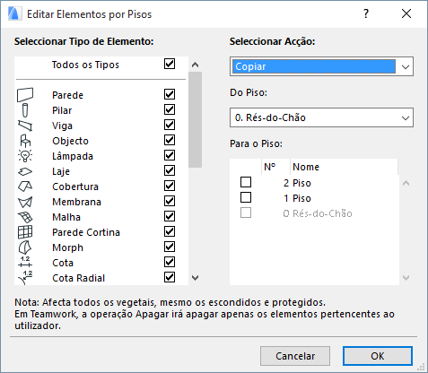Click the Cota Radial dimension icon

click(x=25, y=278)
